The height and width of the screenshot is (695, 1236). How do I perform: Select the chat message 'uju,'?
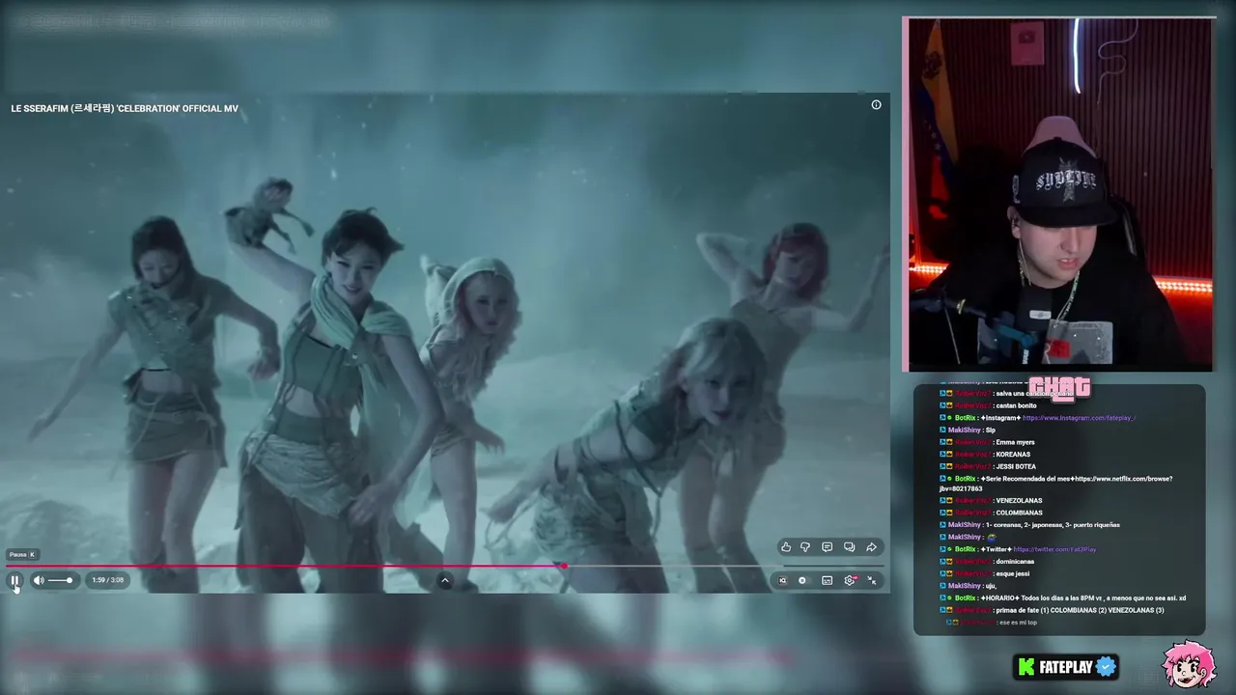point(991,586)
